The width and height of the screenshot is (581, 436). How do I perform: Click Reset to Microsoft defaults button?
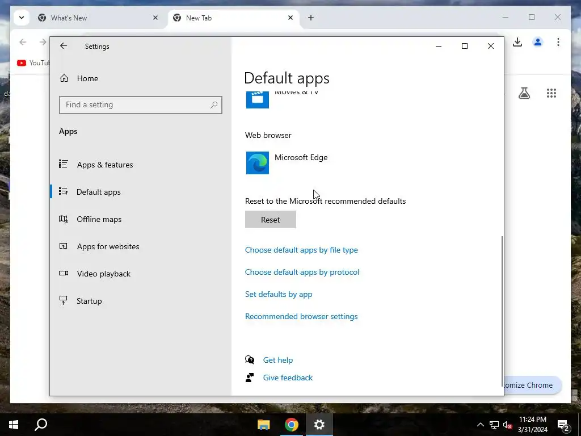[271, 220]
